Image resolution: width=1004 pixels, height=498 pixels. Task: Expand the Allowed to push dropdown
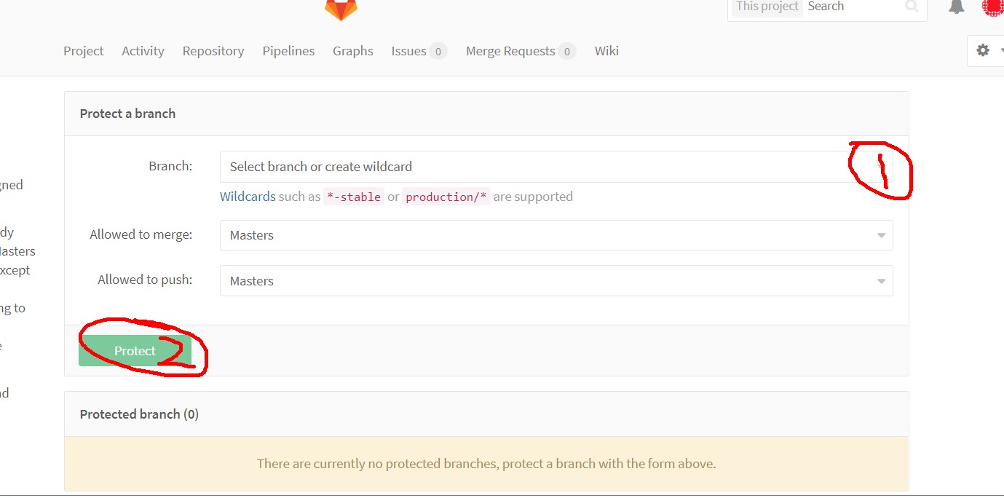pyautogui.click(x=556, y=280)
